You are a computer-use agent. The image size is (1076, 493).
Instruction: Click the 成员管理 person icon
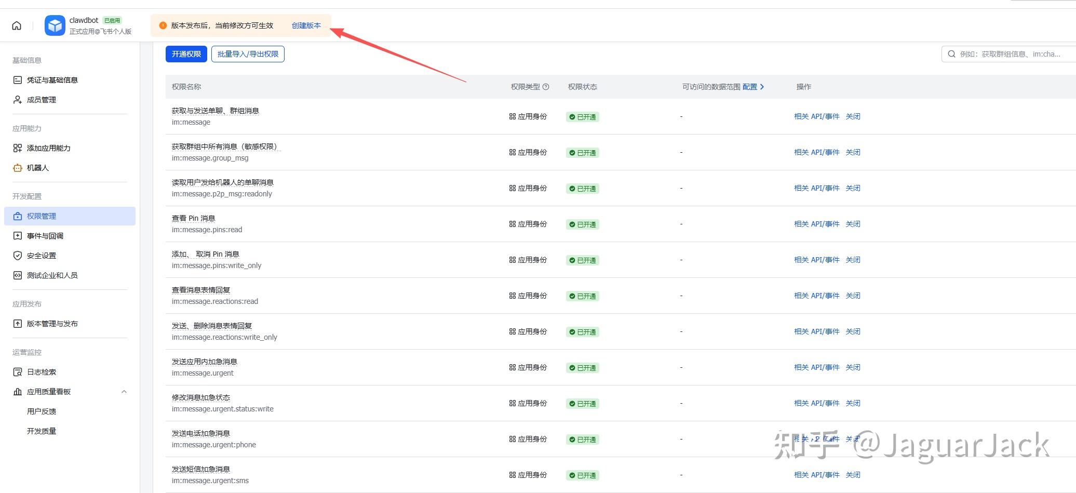coord(18,100)
